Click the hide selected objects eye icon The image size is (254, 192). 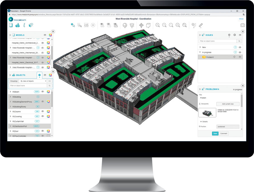pyautogui.click(x=102, y=25)
